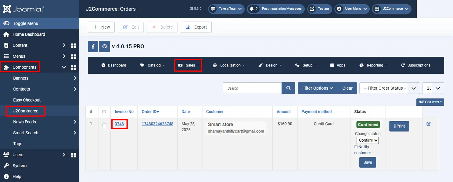Click the search magnifier button
This screenshot has width=453, height=182.
pyautogui.click(x=288, y=88)
